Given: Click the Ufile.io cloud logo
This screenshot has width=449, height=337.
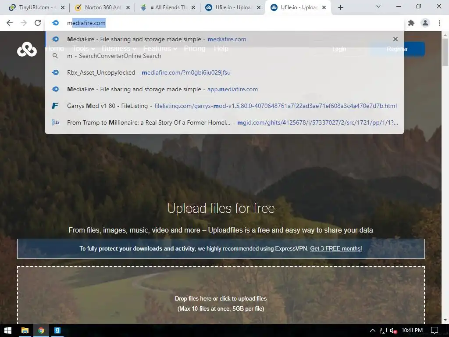Looking at the screenshot, I should [x=27, y=49].
